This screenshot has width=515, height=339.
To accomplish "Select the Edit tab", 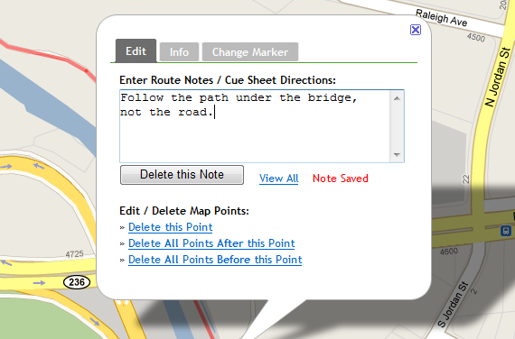I will (136, 50).
